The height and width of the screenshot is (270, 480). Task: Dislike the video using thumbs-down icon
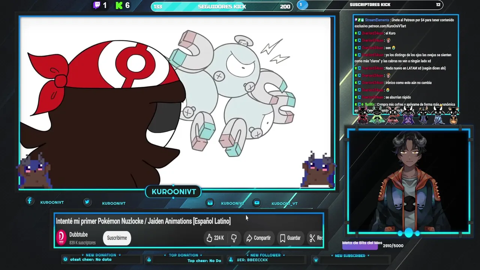pyautogui.click(x=234, y=238)
